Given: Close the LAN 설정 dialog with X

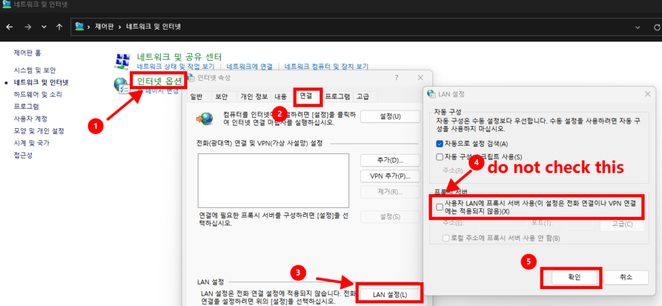Looking at the screenshot, I should 647,94.
